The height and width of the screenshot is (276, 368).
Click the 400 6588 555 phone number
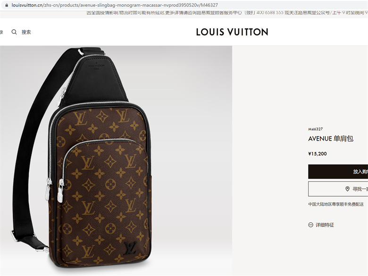tap(270, 13)
